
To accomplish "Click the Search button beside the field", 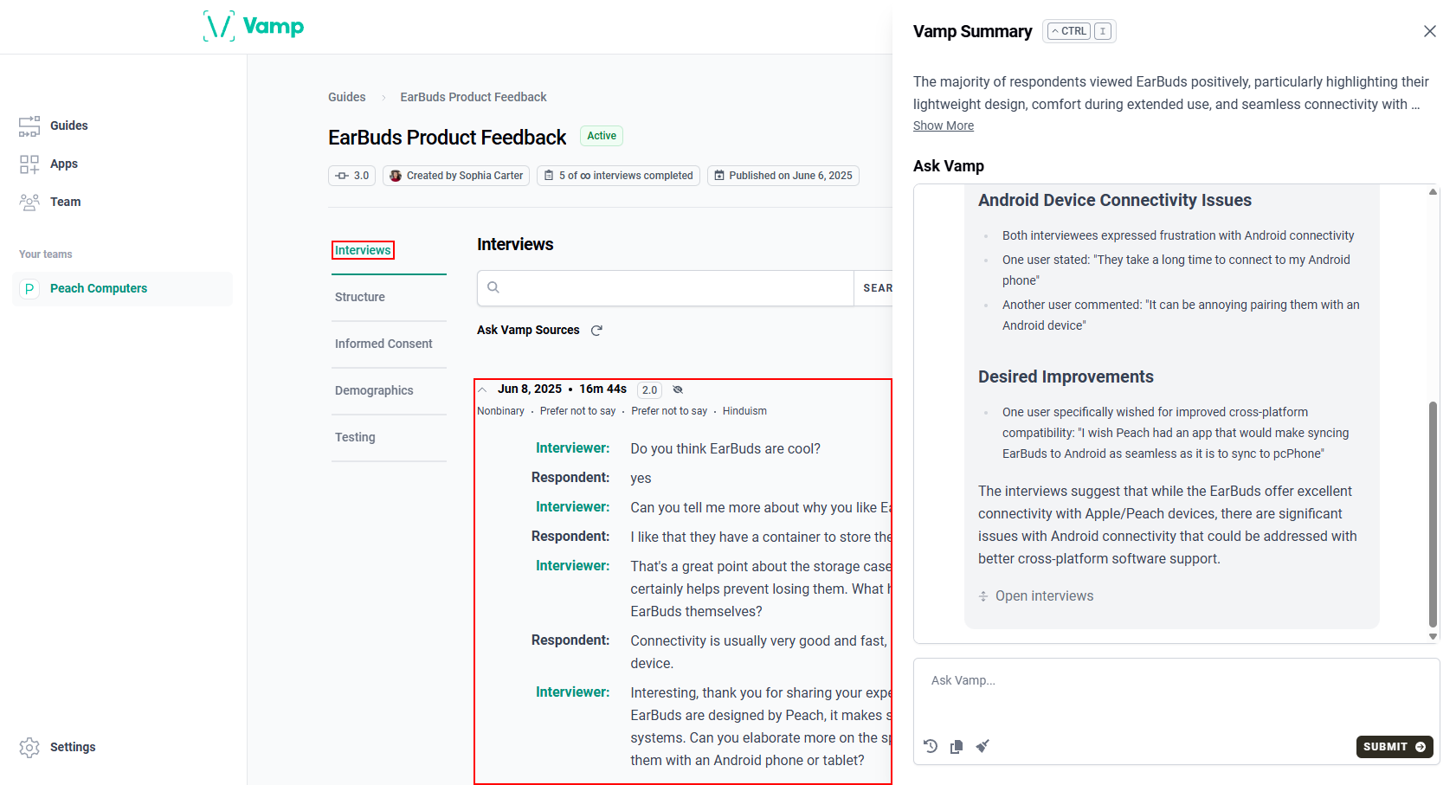I will [874, 288].
